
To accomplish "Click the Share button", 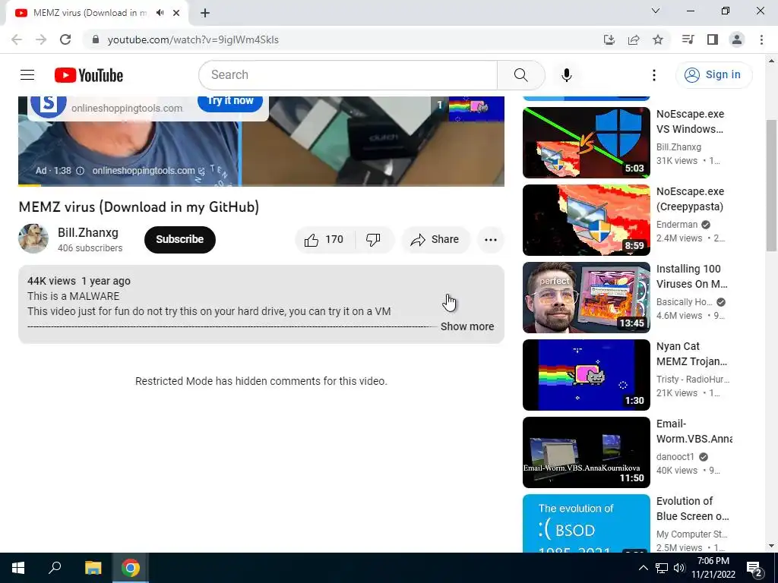I will 435,239.
